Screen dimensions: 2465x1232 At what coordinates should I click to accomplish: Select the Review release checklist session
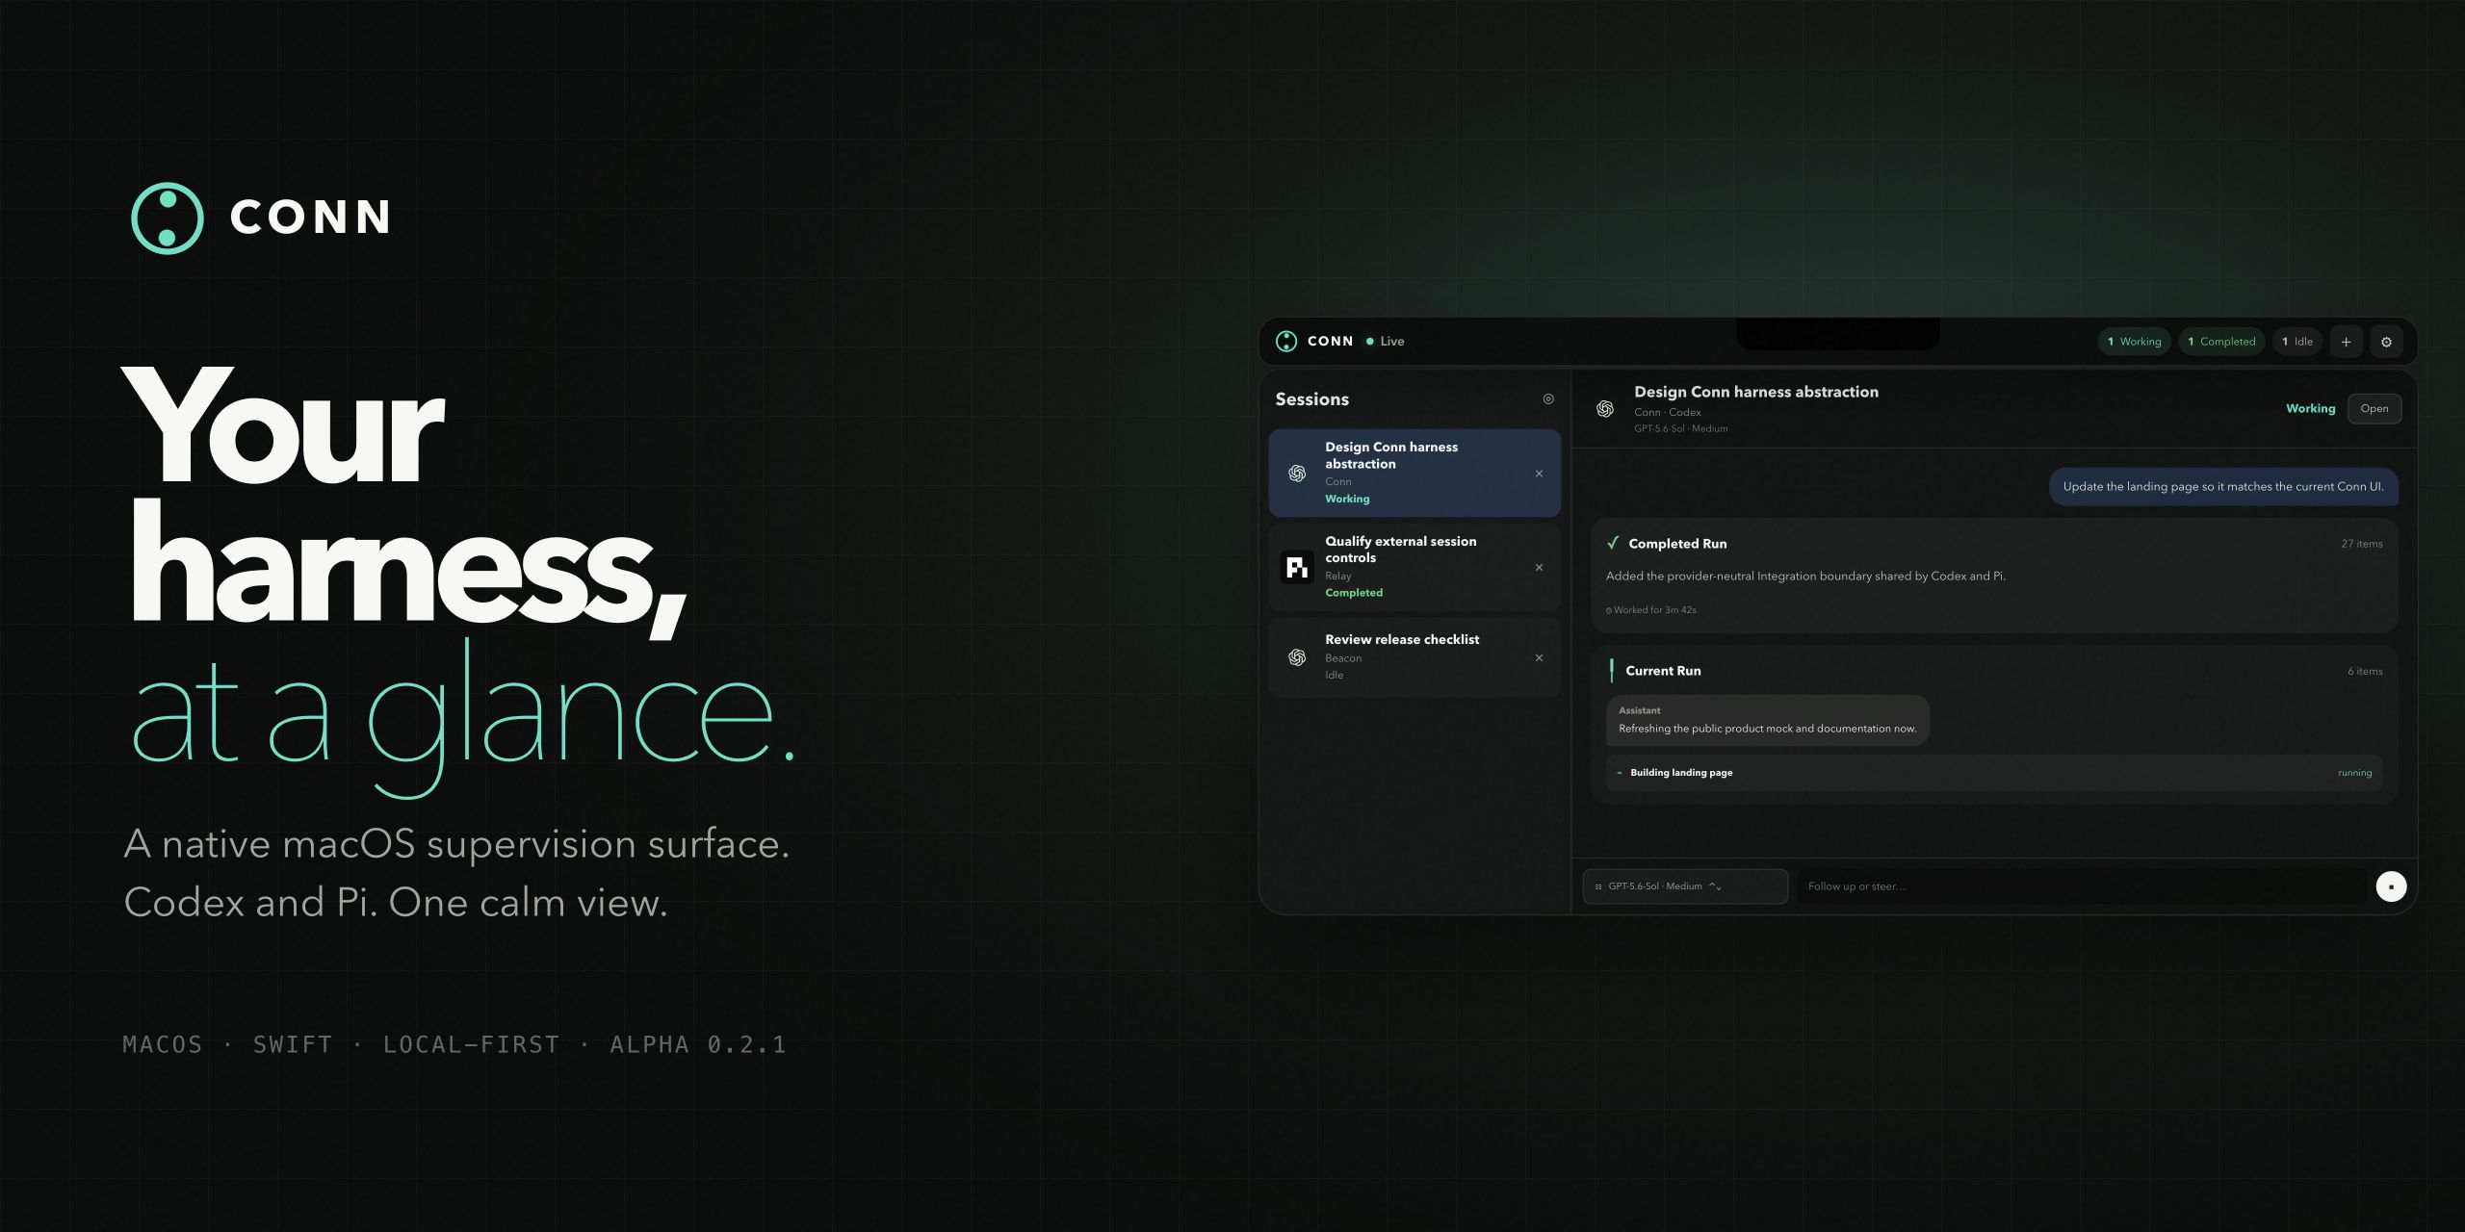pos(1414,657)
